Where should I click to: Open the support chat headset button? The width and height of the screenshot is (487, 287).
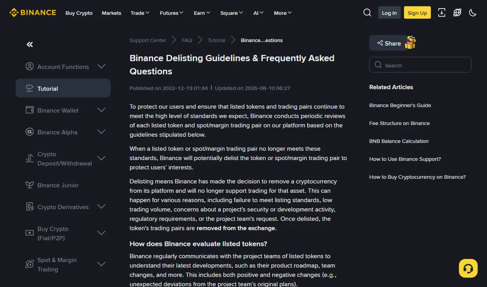(468, 268)
